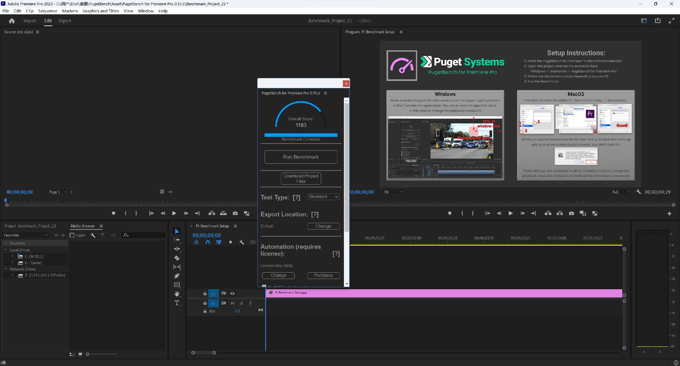
Task: Toggle timeline snapping magnet
Action: coord(208,242)
